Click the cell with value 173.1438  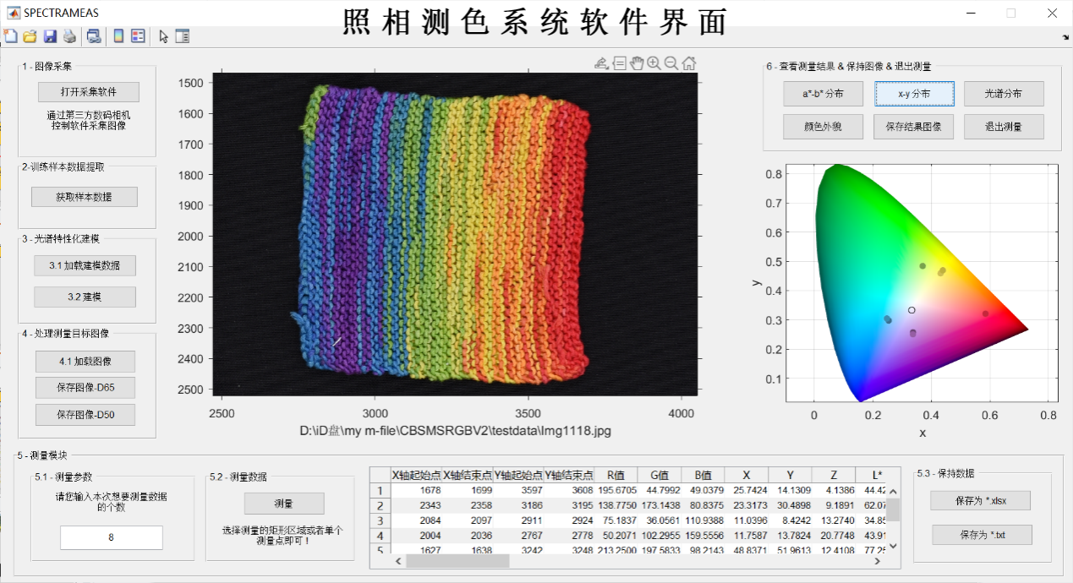pos(660,505)
